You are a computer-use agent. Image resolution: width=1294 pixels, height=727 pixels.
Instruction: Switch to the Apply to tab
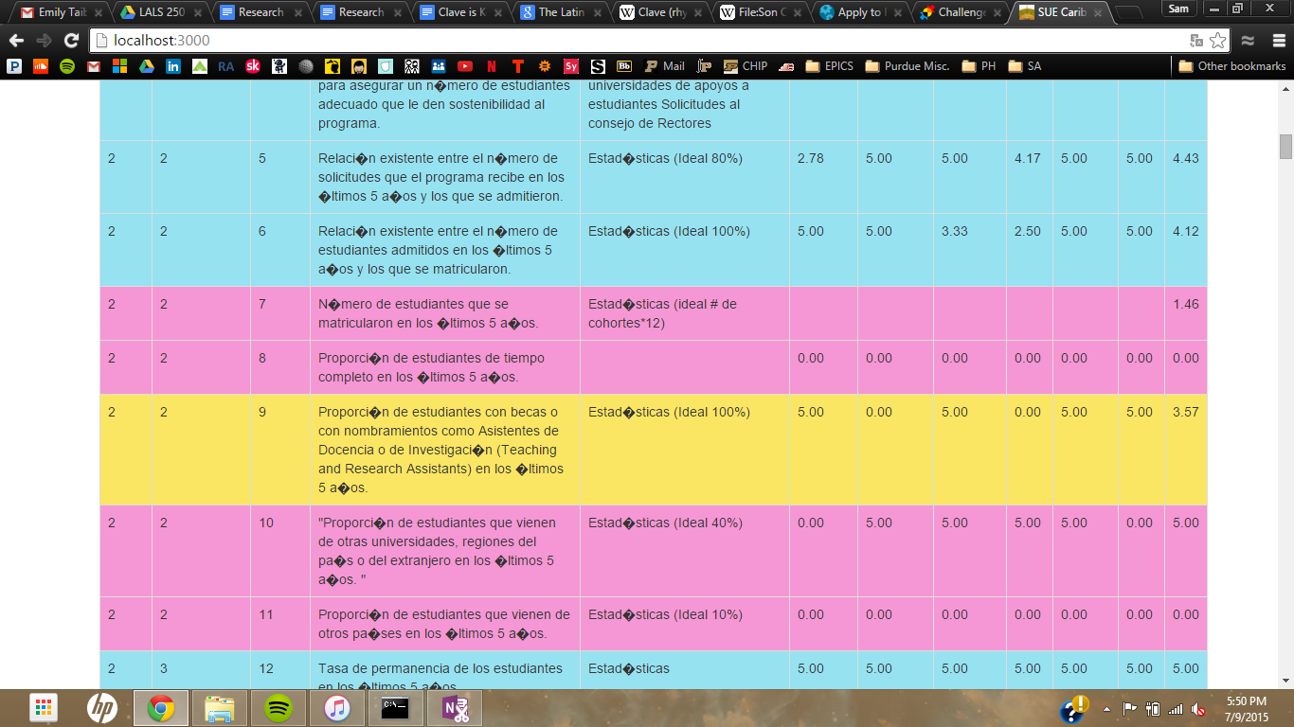[x=860, y=12]
